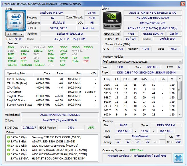Click the tRFC value 390
Screen dimensions: 187x166
pyautogui.click(x=178, y=142)
